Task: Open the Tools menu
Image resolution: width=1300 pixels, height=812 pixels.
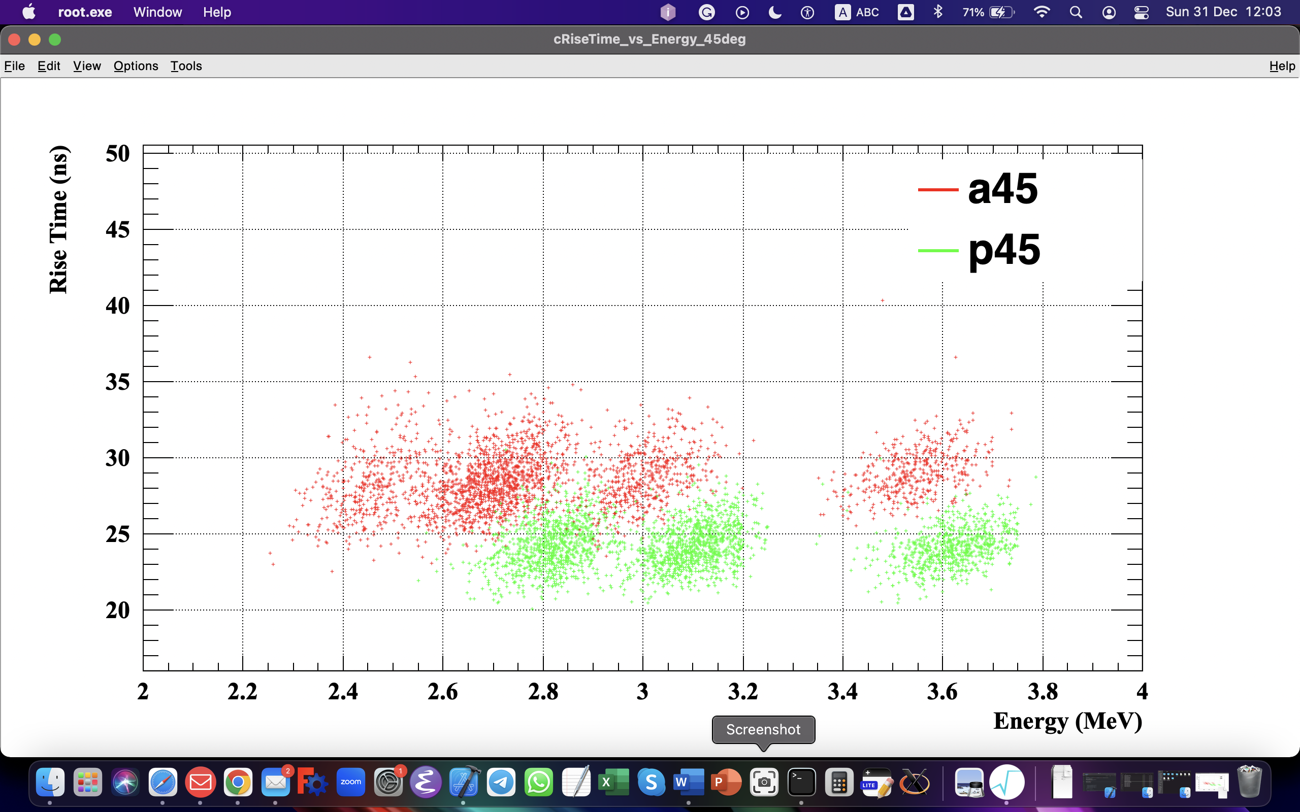Action: (186, 65)
